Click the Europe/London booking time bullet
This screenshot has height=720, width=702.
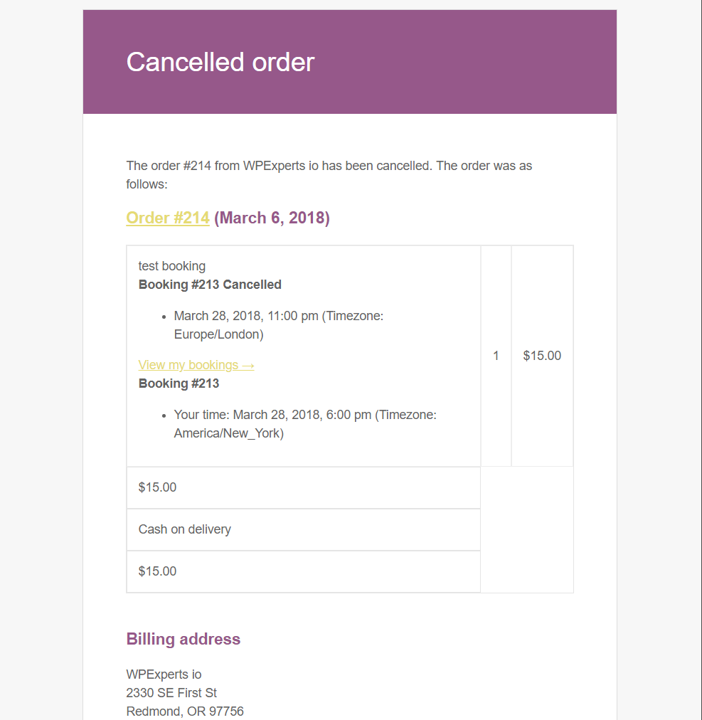[278, 325]
